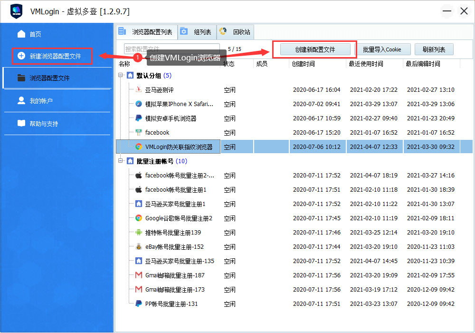
Task: Click the 5 / 15 profile count
Action: [x=235, y=49]
